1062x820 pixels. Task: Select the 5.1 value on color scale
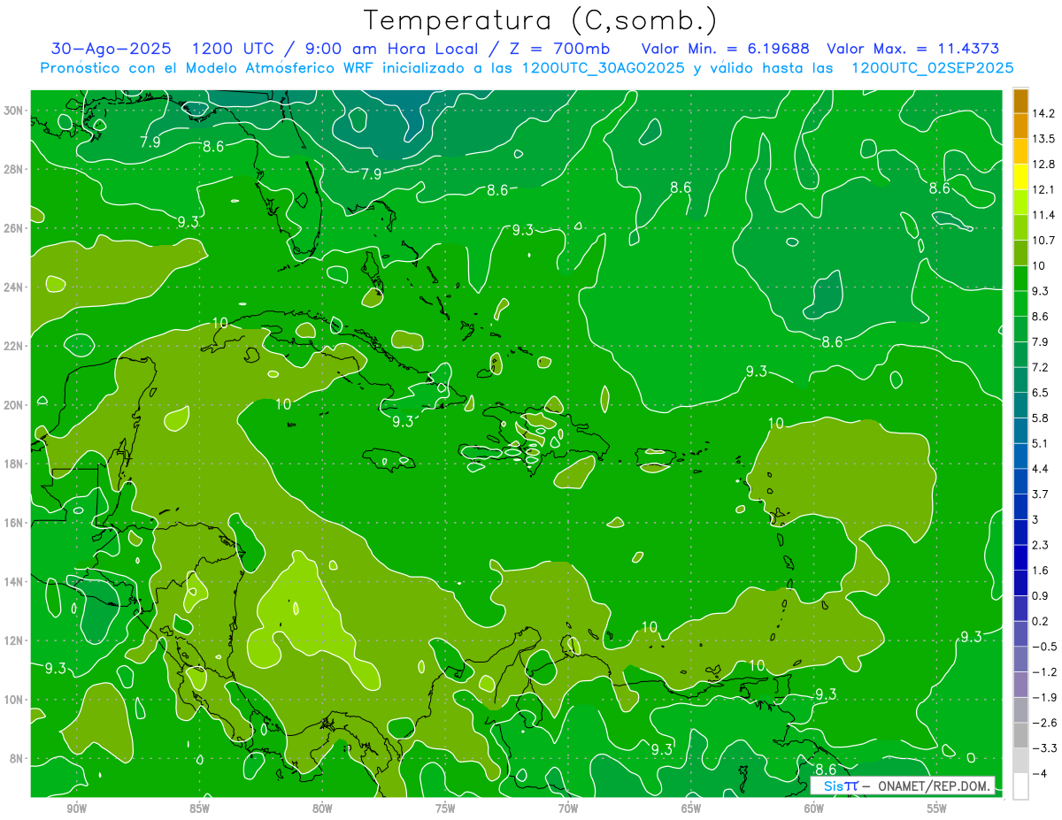[x=1041, y=443]
